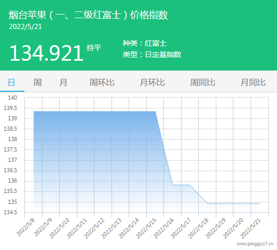The height and width of the screenshot is (250, 277).
Task: Open the 月同比 tab
Action: (253, 82)
